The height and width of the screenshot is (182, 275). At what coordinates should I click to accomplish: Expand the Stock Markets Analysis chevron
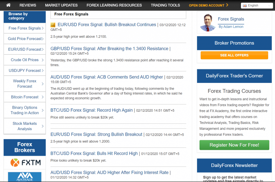point(43,126)
